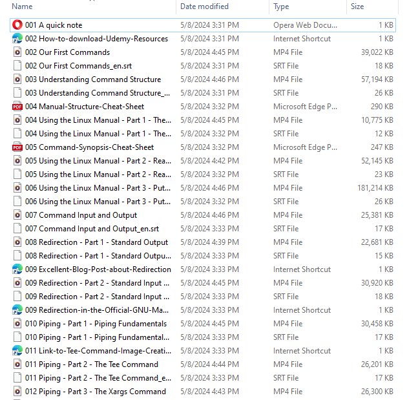Screen dimensions: 407x400
Task: Click the 30,458 KB size value
Action: coord(377,324)
